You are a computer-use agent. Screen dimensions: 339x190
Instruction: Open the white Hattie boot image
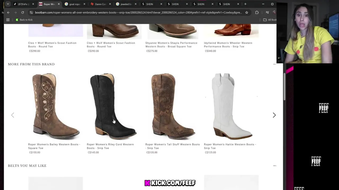[231, 106]
